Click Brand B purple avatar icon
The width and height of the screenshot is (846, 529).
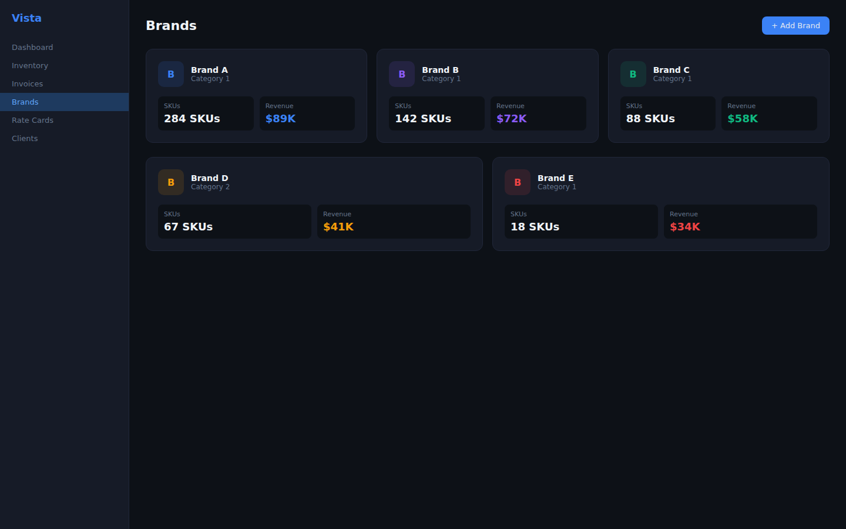pyautogui.click(x=401, y=74)
